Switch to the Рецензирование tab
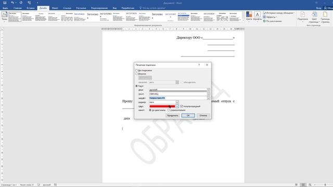The image size is (333, 187). point(99,8)
